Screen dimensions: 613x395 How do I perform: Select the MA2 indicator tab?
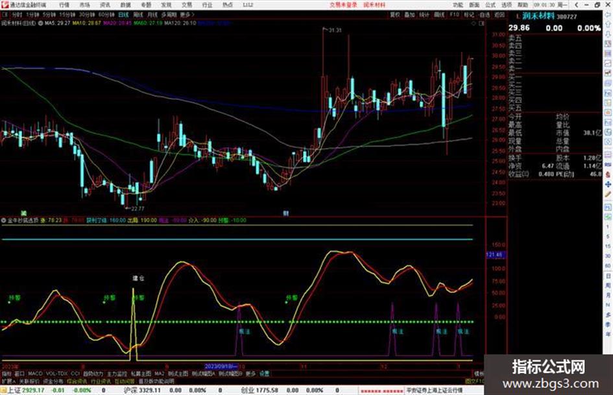tap(159, 374)
